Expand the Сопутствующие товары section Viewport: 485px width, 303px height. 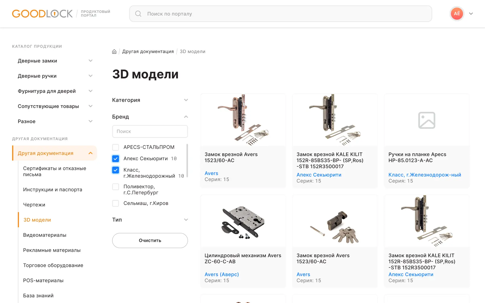click(x=91, y=106)
